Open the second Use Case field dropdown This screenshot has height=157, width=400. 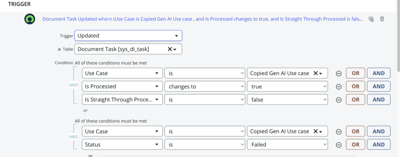[122, 131]
